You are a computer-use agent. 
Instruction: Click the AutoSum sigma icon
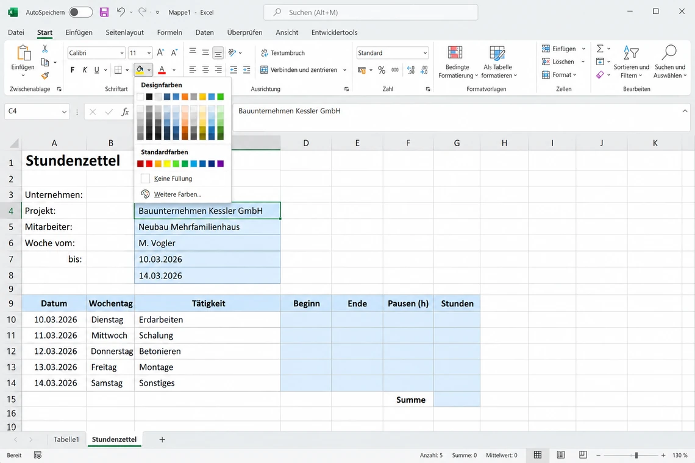pyautogui.click(x=600, y=48)
